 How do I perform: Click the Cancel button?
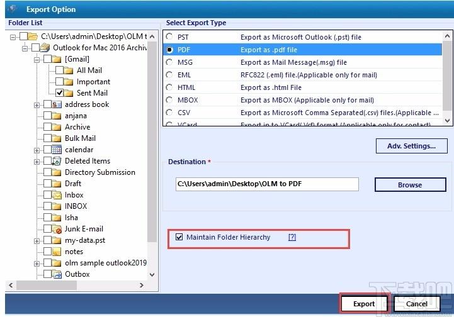(417, 304)
